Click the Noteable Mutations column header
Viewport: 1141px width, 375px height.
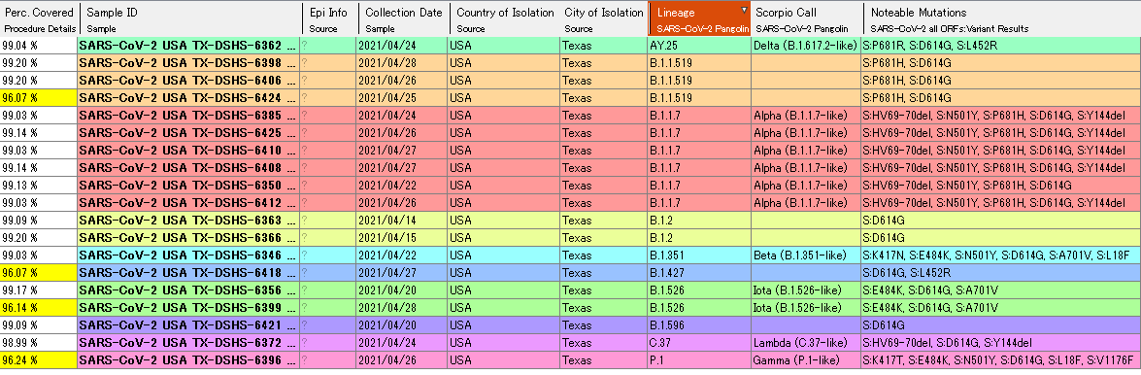tap(1002, 18)
